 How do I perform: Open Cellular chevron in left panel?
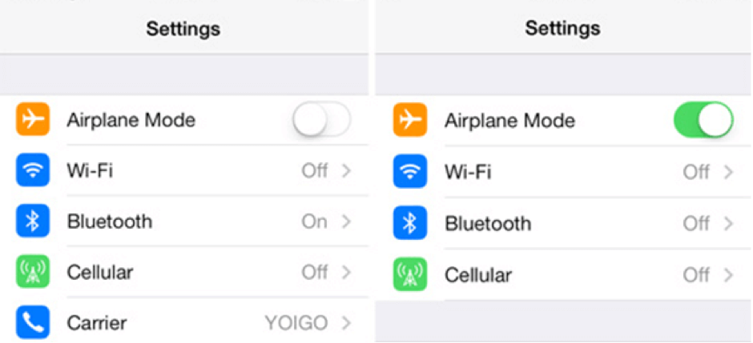(x=346, y=273)
